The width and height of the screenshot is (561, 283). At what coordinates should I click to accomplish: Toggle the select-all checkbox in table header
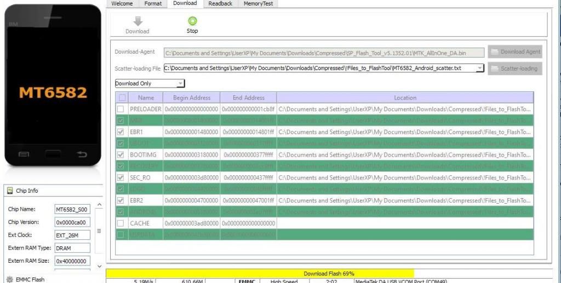(123, 97)
